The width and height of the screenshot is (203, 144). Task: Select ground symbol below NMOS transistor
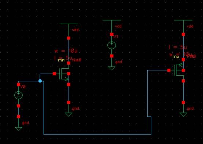pyautogui.click(x=69, y=114)
